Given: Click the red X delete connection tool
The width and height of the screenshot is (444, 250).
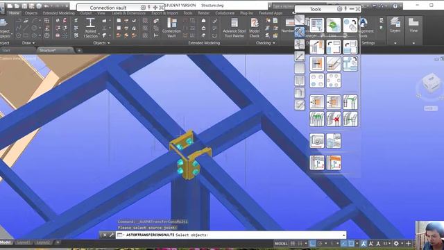Looking at the screenshot, I should click(x=334, y=119).
